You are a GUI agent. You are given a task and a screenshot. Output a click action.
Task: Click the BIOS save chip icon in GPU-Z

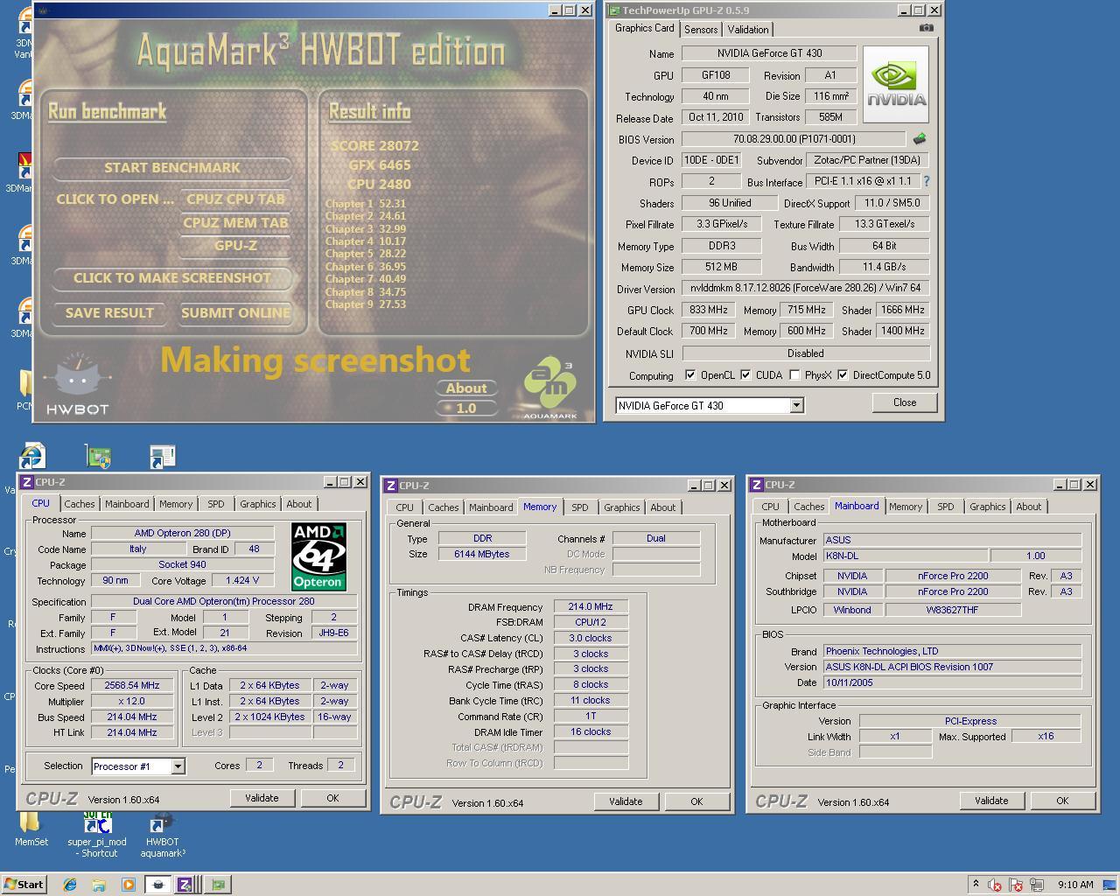(919, 139)
